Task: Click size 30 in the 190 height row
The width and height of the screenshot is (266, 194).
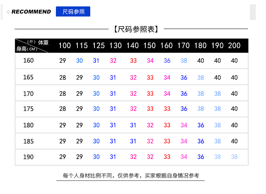Action: point(96,157)
